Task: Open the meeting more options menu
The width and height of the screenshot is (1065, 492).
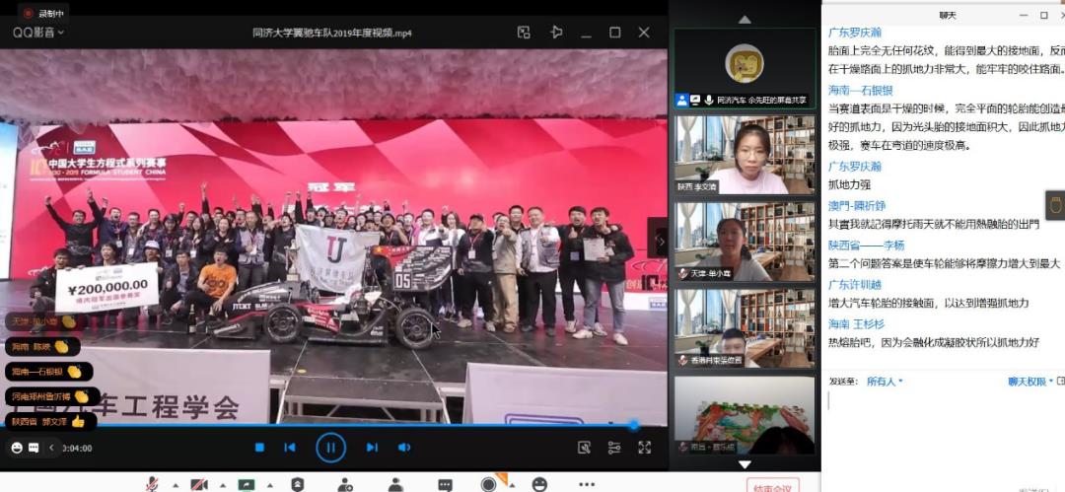Action: tap(587, 484)
